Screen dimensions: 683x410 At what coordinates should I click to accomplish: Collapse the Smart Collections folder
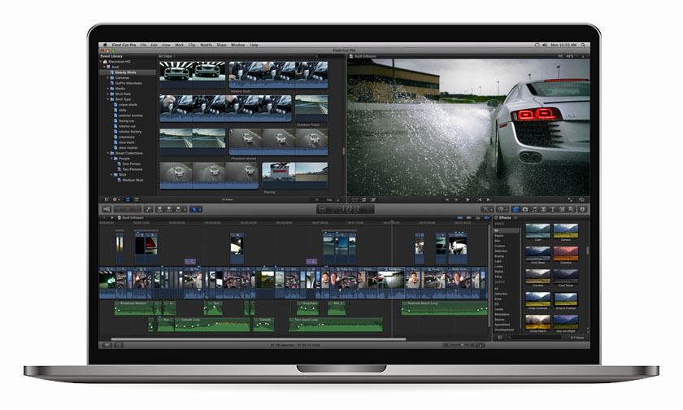pos(108,153)
